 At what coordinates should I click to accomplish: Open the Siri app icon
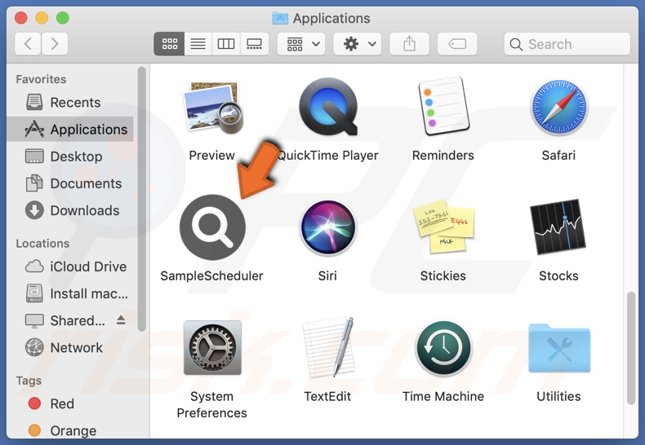tap(328, 227)
